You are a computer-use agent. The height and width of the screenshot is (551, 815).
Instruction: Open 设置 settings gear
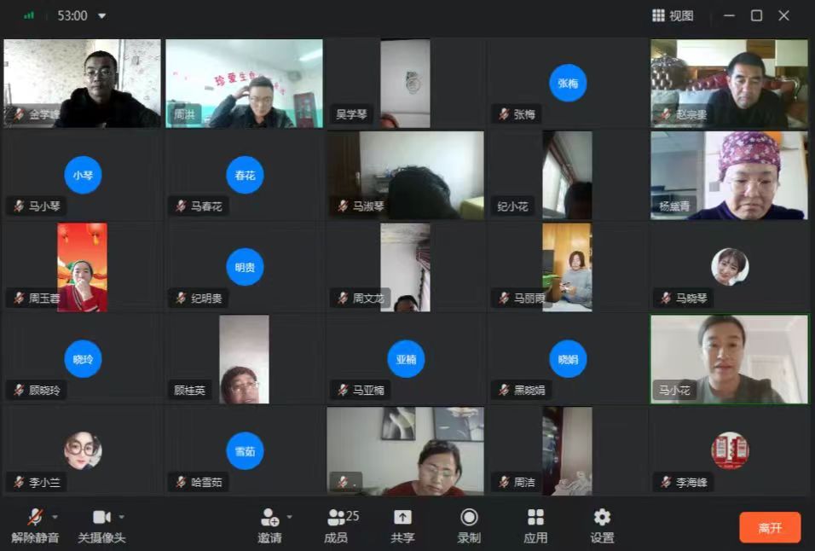click(602, 525)
